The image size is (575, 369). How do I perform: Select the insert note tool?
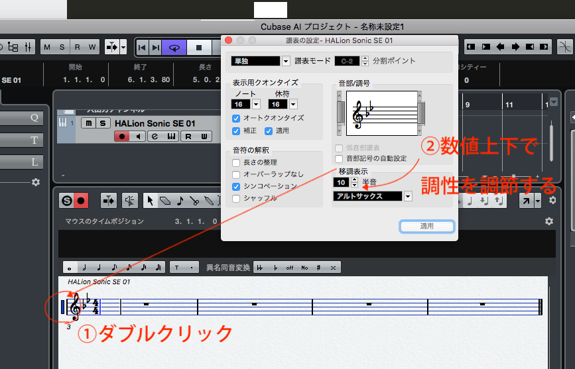[180, 201]
